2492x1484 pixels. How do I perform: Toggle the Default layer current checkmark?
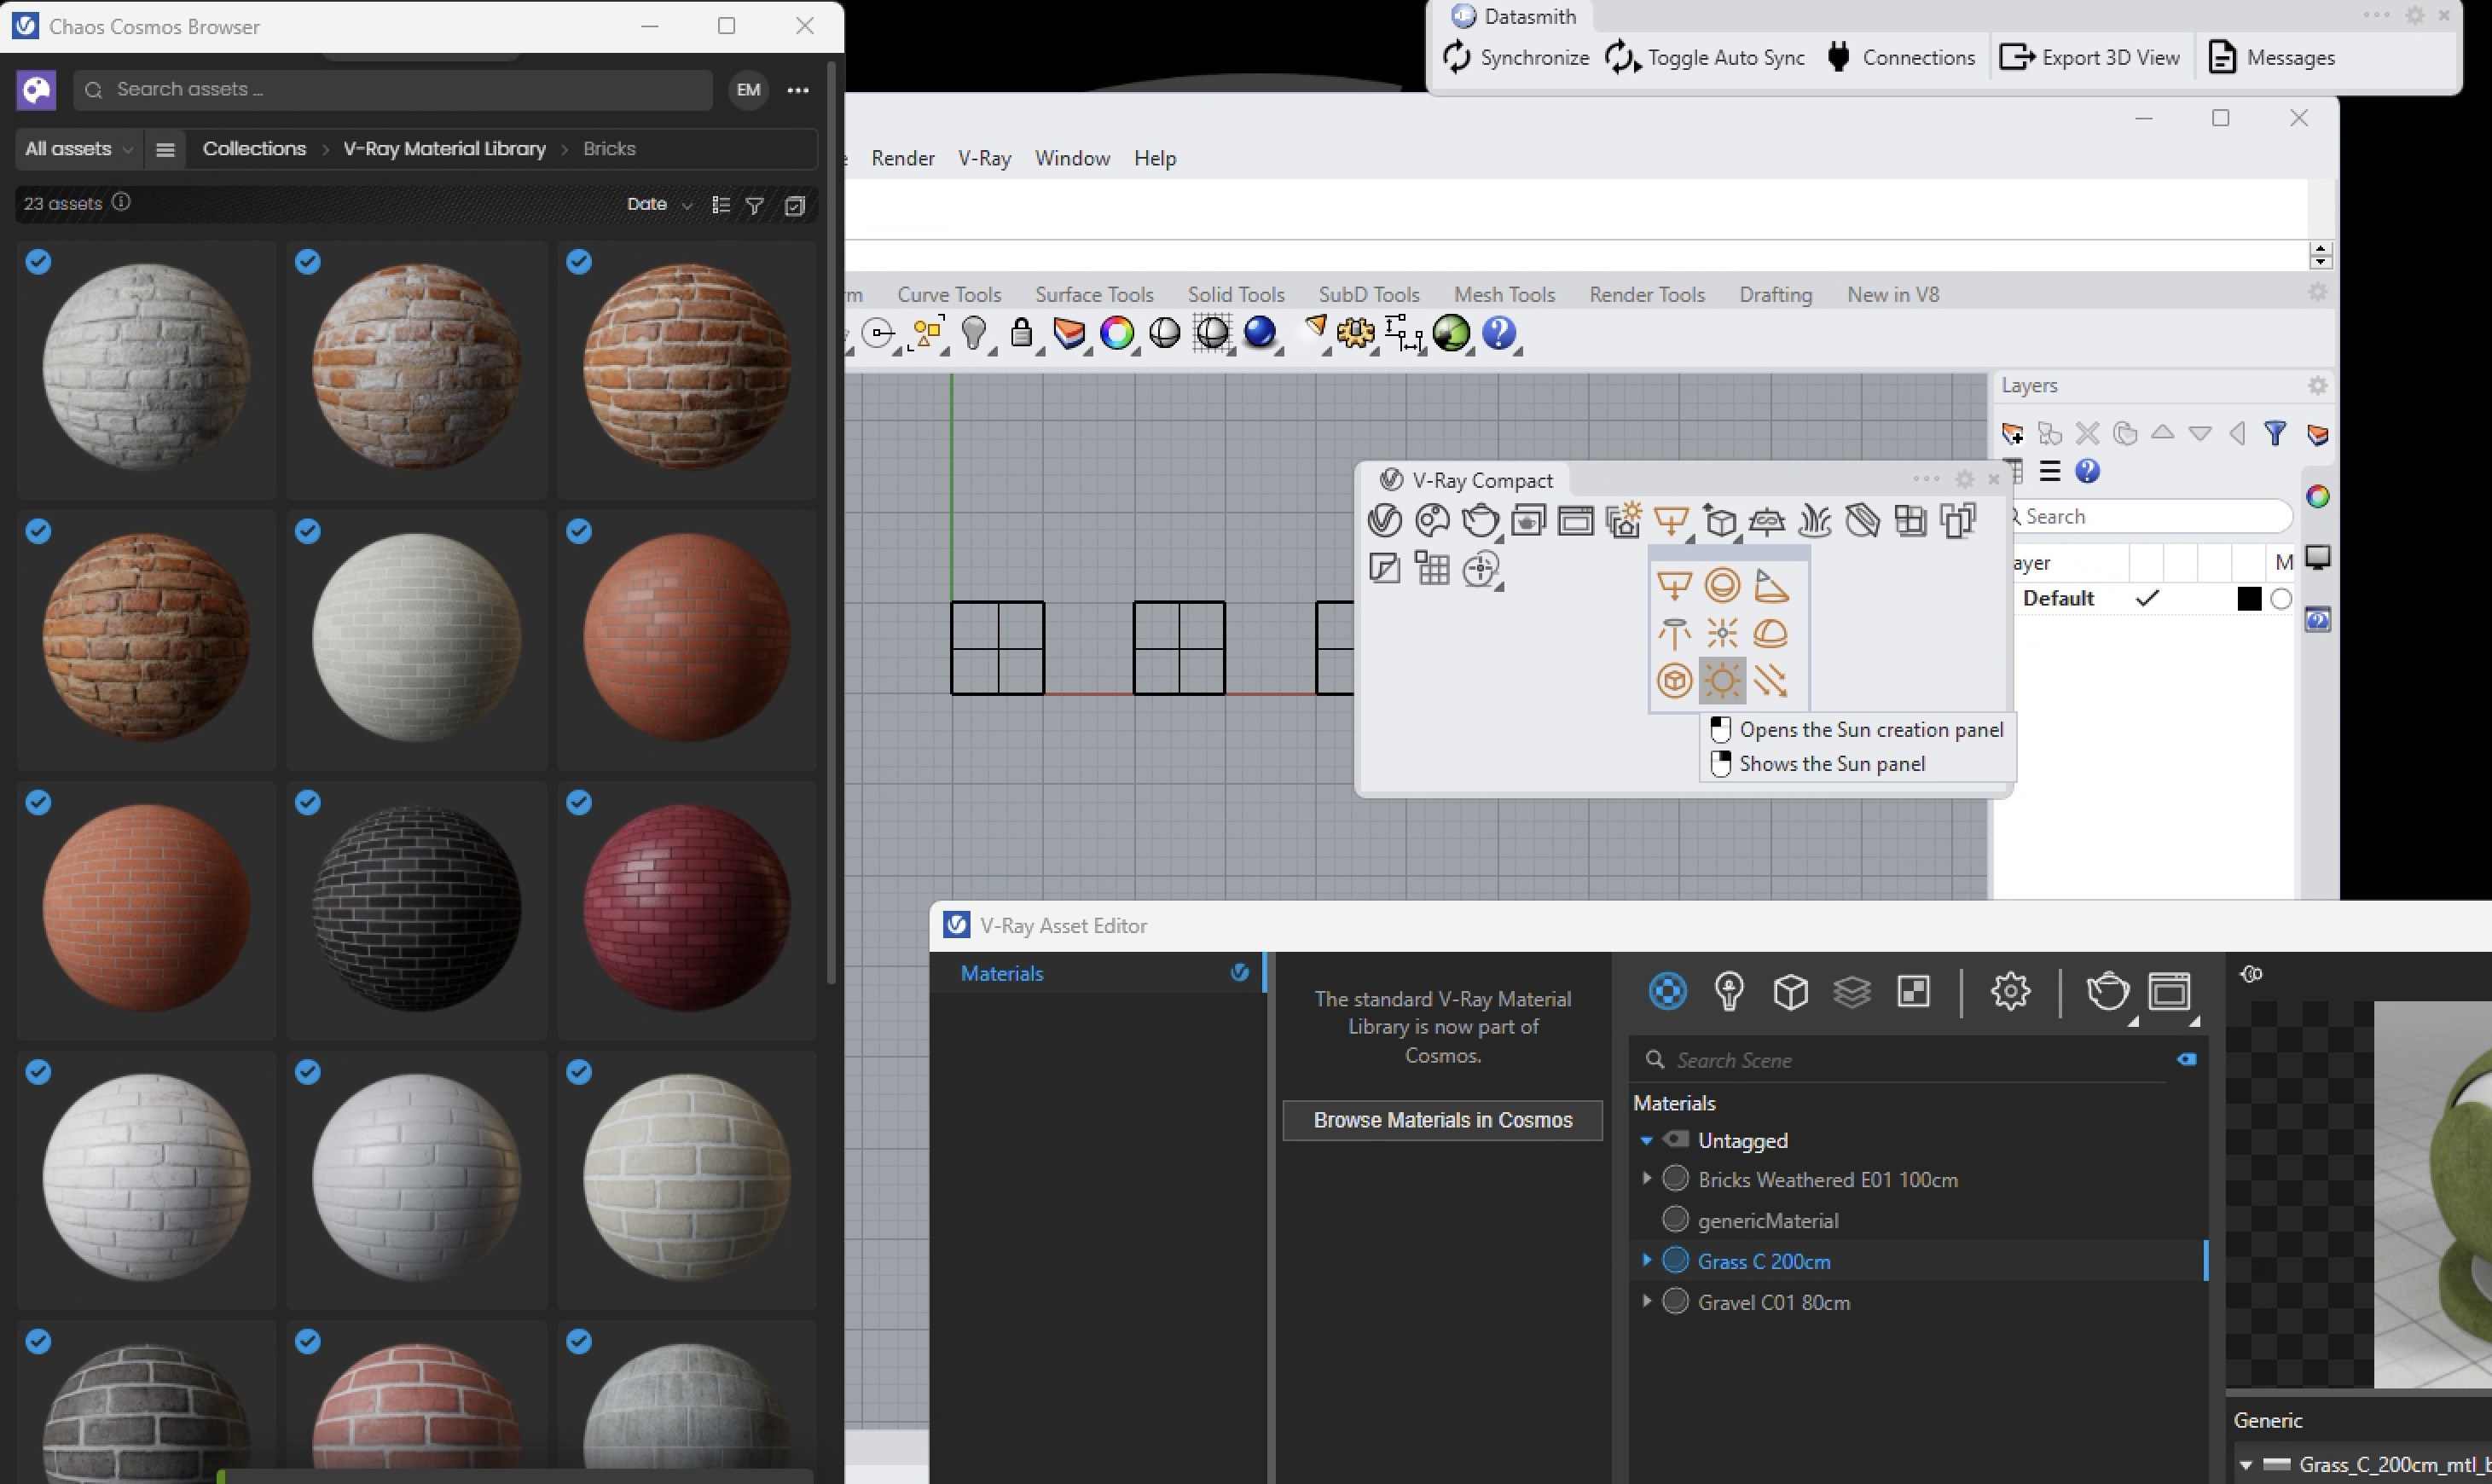pos(2146,598)
